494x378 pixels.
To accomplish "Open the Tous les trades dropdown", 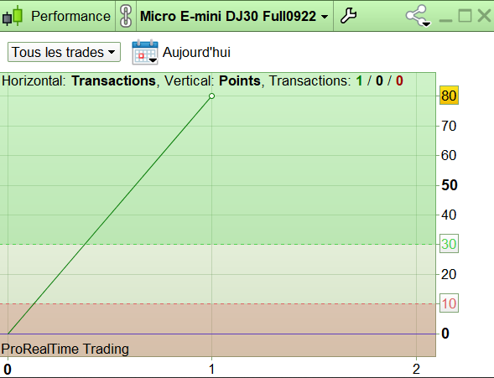I will tap(64, 52).
